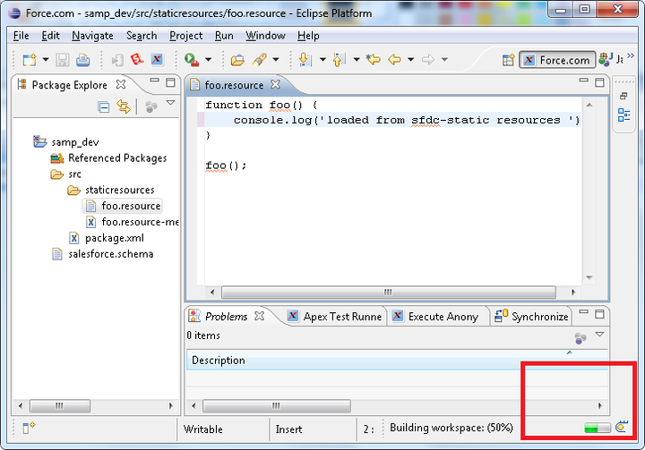Image resolution: width=645 pixels, height=450 pixels.
Task: Show hidden perspectives chevron
Action: click(x=631, y=55)
